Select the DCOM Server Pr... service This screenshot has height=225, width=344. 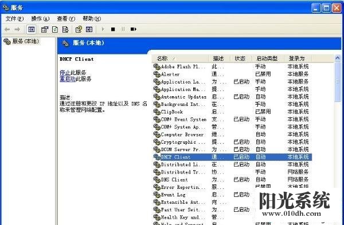[x=232, y=149]
